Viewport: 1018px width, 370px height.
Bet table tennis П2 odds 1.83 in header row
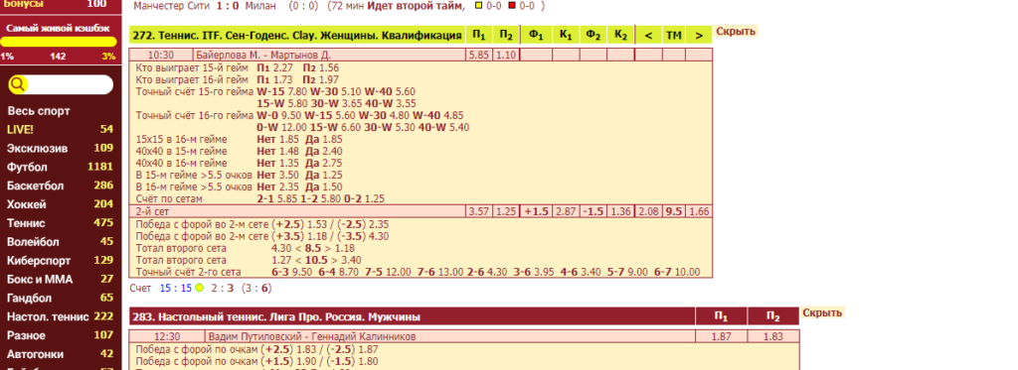click(773, 337)
